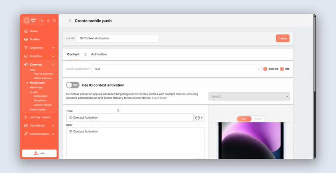
Task: Open the Select application dropdown
Action: point(176,69)
